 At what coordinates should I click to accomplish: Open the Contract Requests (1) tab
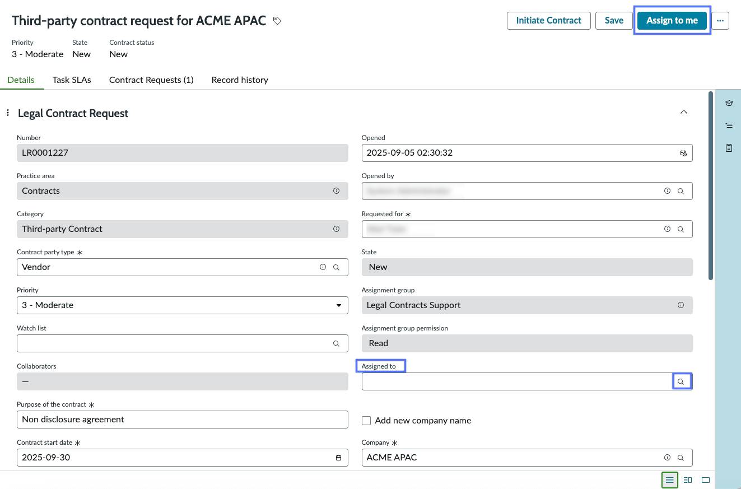151,80
